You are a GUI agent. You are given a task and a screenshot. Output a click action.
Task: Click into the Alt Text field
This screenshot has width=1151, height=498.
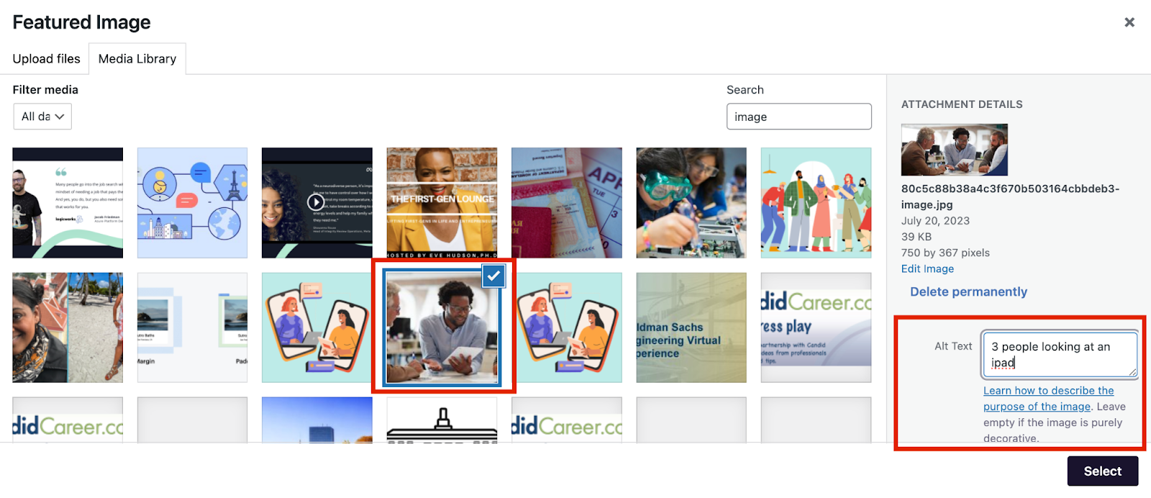coord(1059,354)
